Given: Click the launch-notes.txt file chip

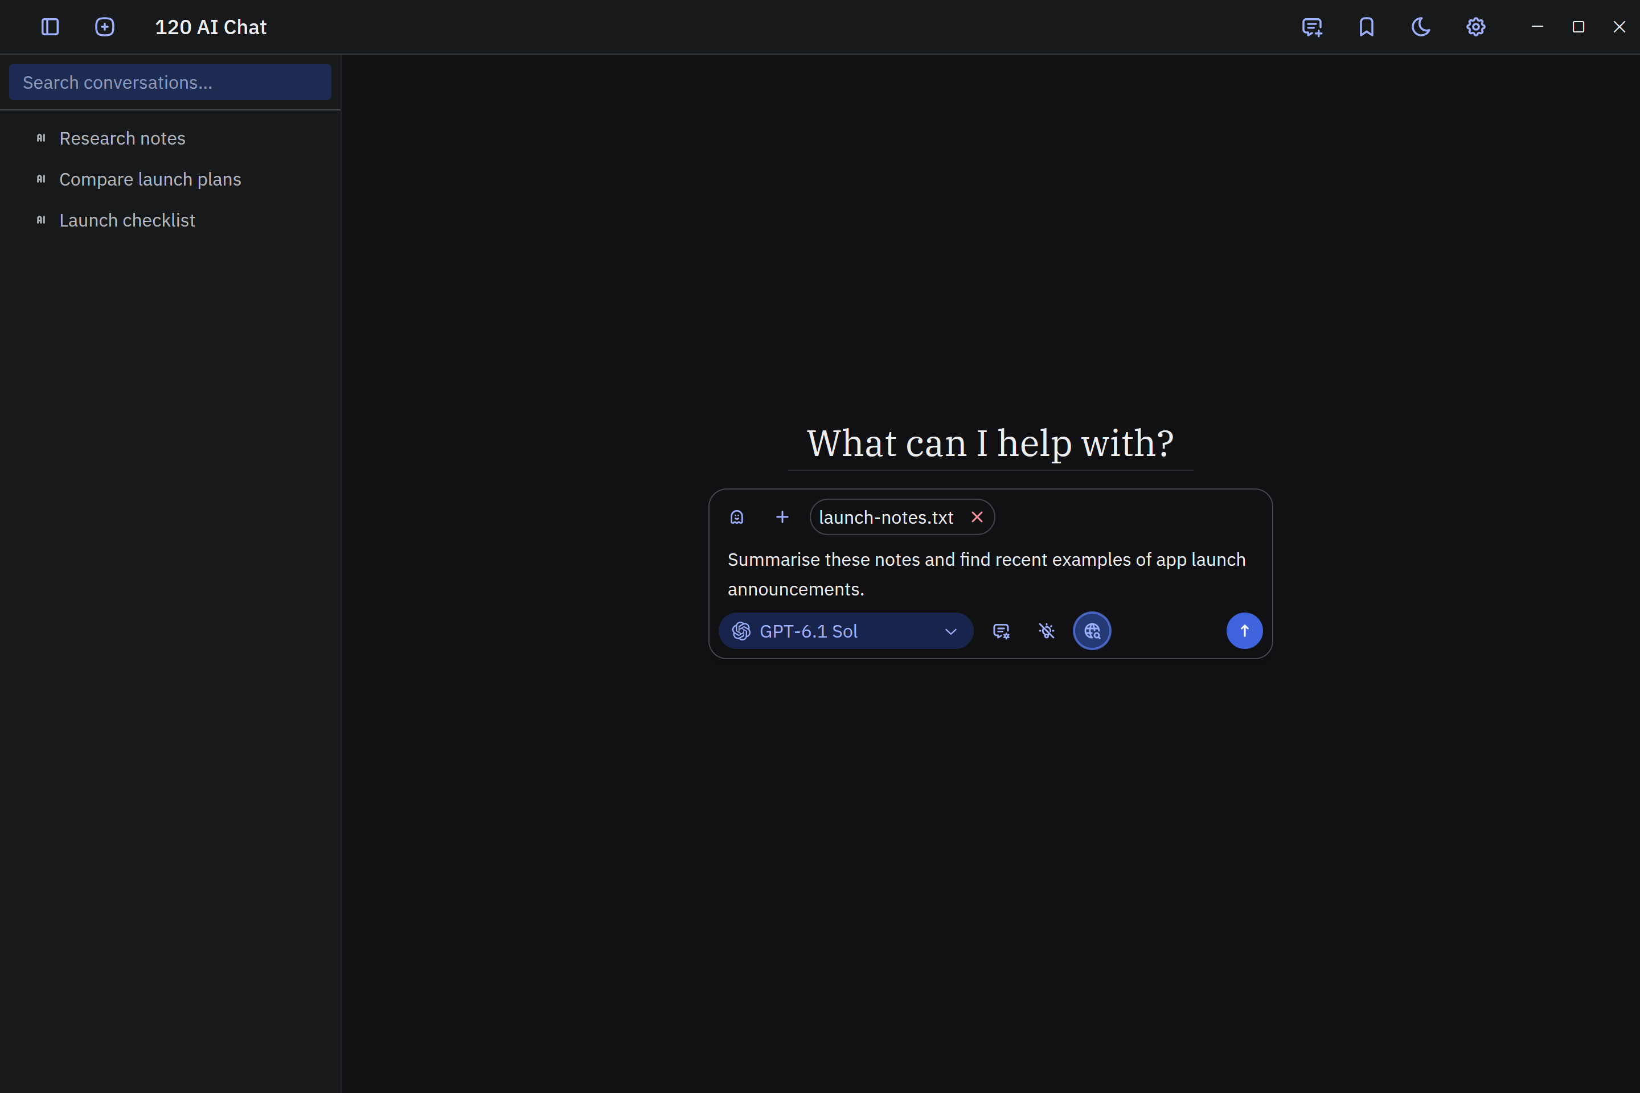Looking at the screenshot, I should tap(902, 517).
